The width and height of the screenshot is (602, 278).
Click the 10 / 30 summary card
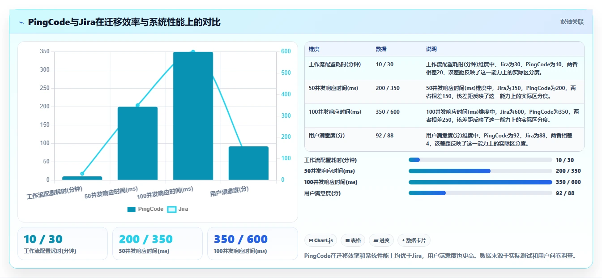(x=63, y=244)
